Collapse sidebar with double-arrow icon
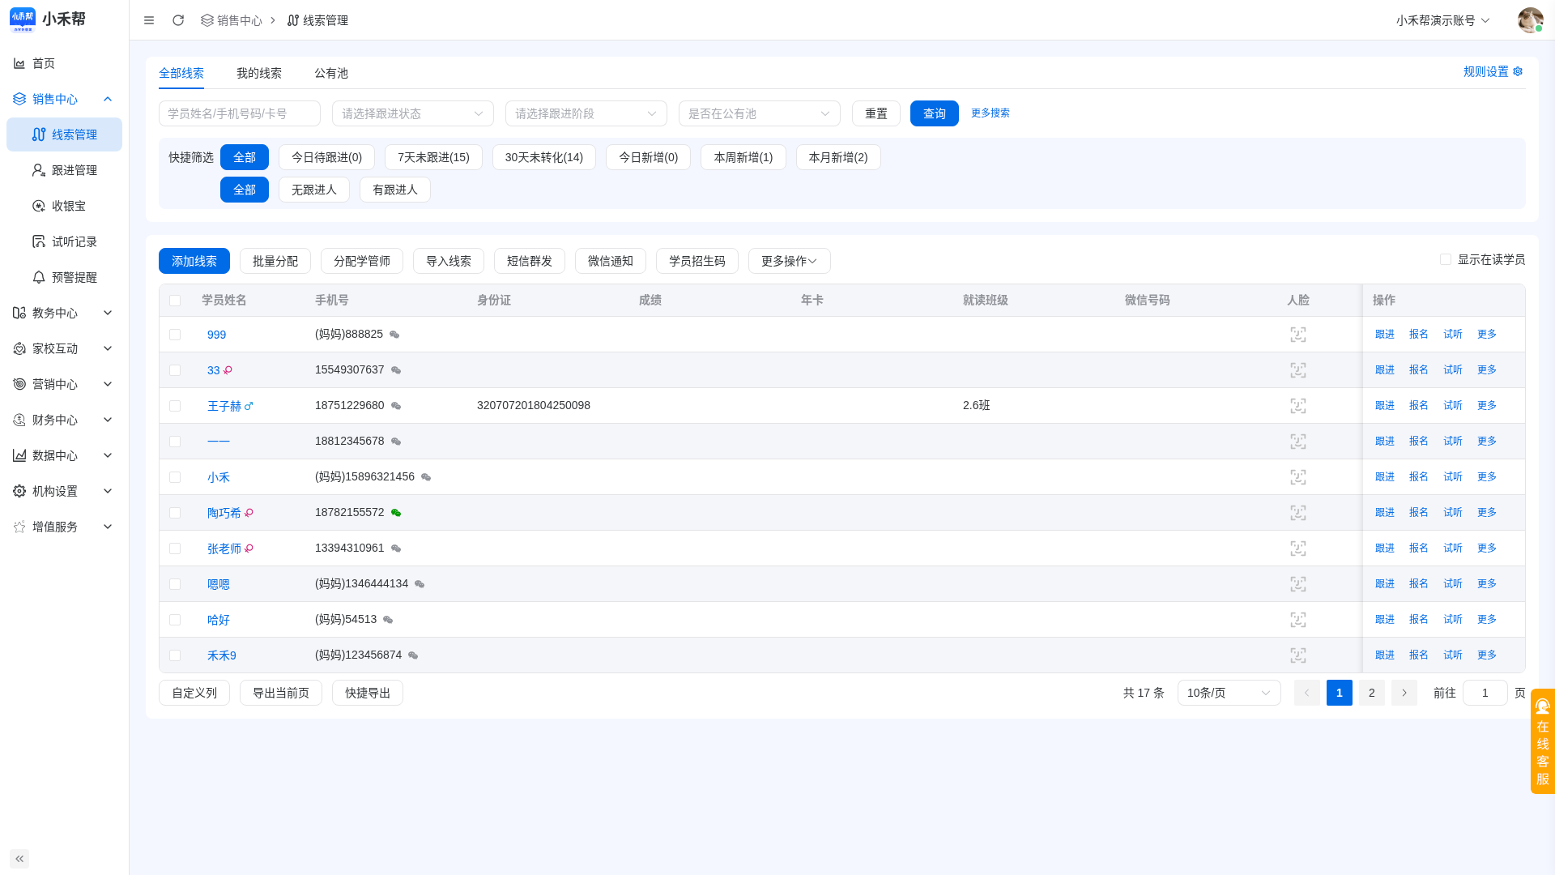1555x875 pixels. pos(19,859)
